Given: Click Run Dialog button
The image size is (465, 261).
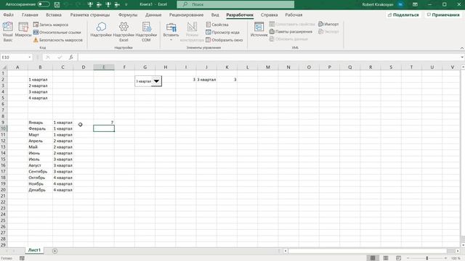Looking at the screenshot, I should coord(225,40).
